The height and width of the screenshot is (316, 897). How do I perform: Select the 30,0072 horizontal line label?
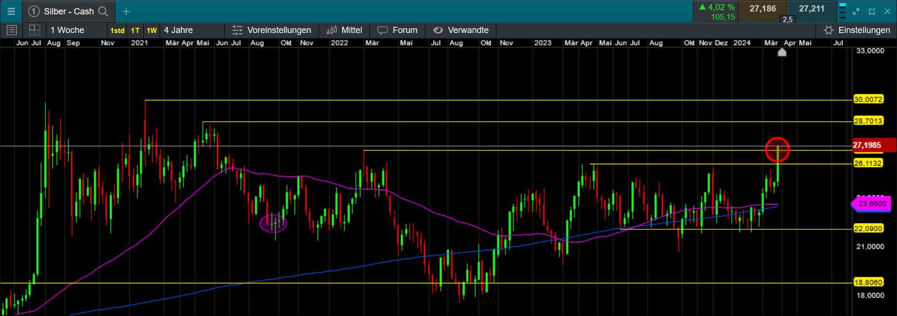[868, 100]
